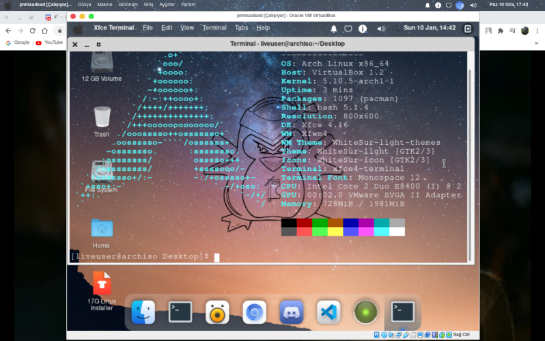Click VirtualBox hard disk activity indicator
The height and width of the screenshot is (341, 545).
click(376, 335)
